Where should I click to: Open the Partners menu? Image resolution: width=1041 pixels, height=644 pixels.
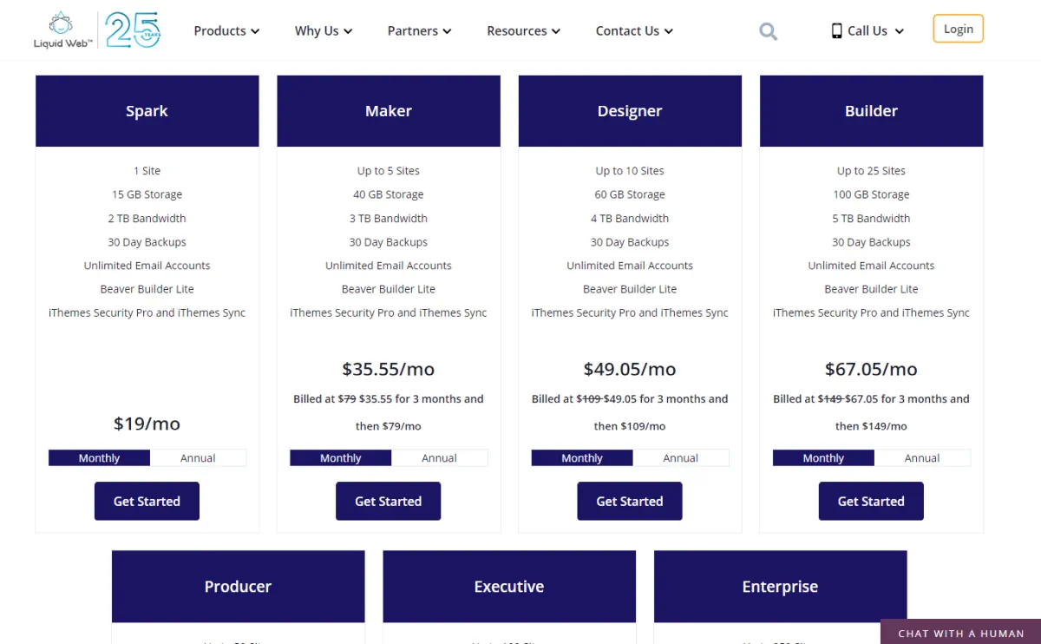[x=419, y=31]
